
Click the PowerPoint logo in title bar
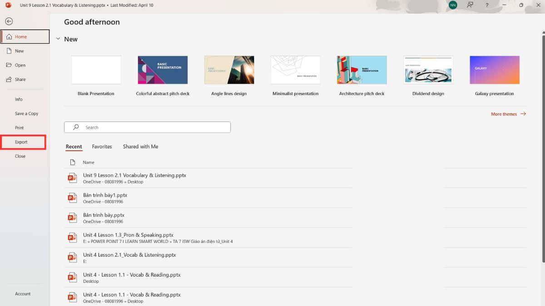(x=8, y=5)
